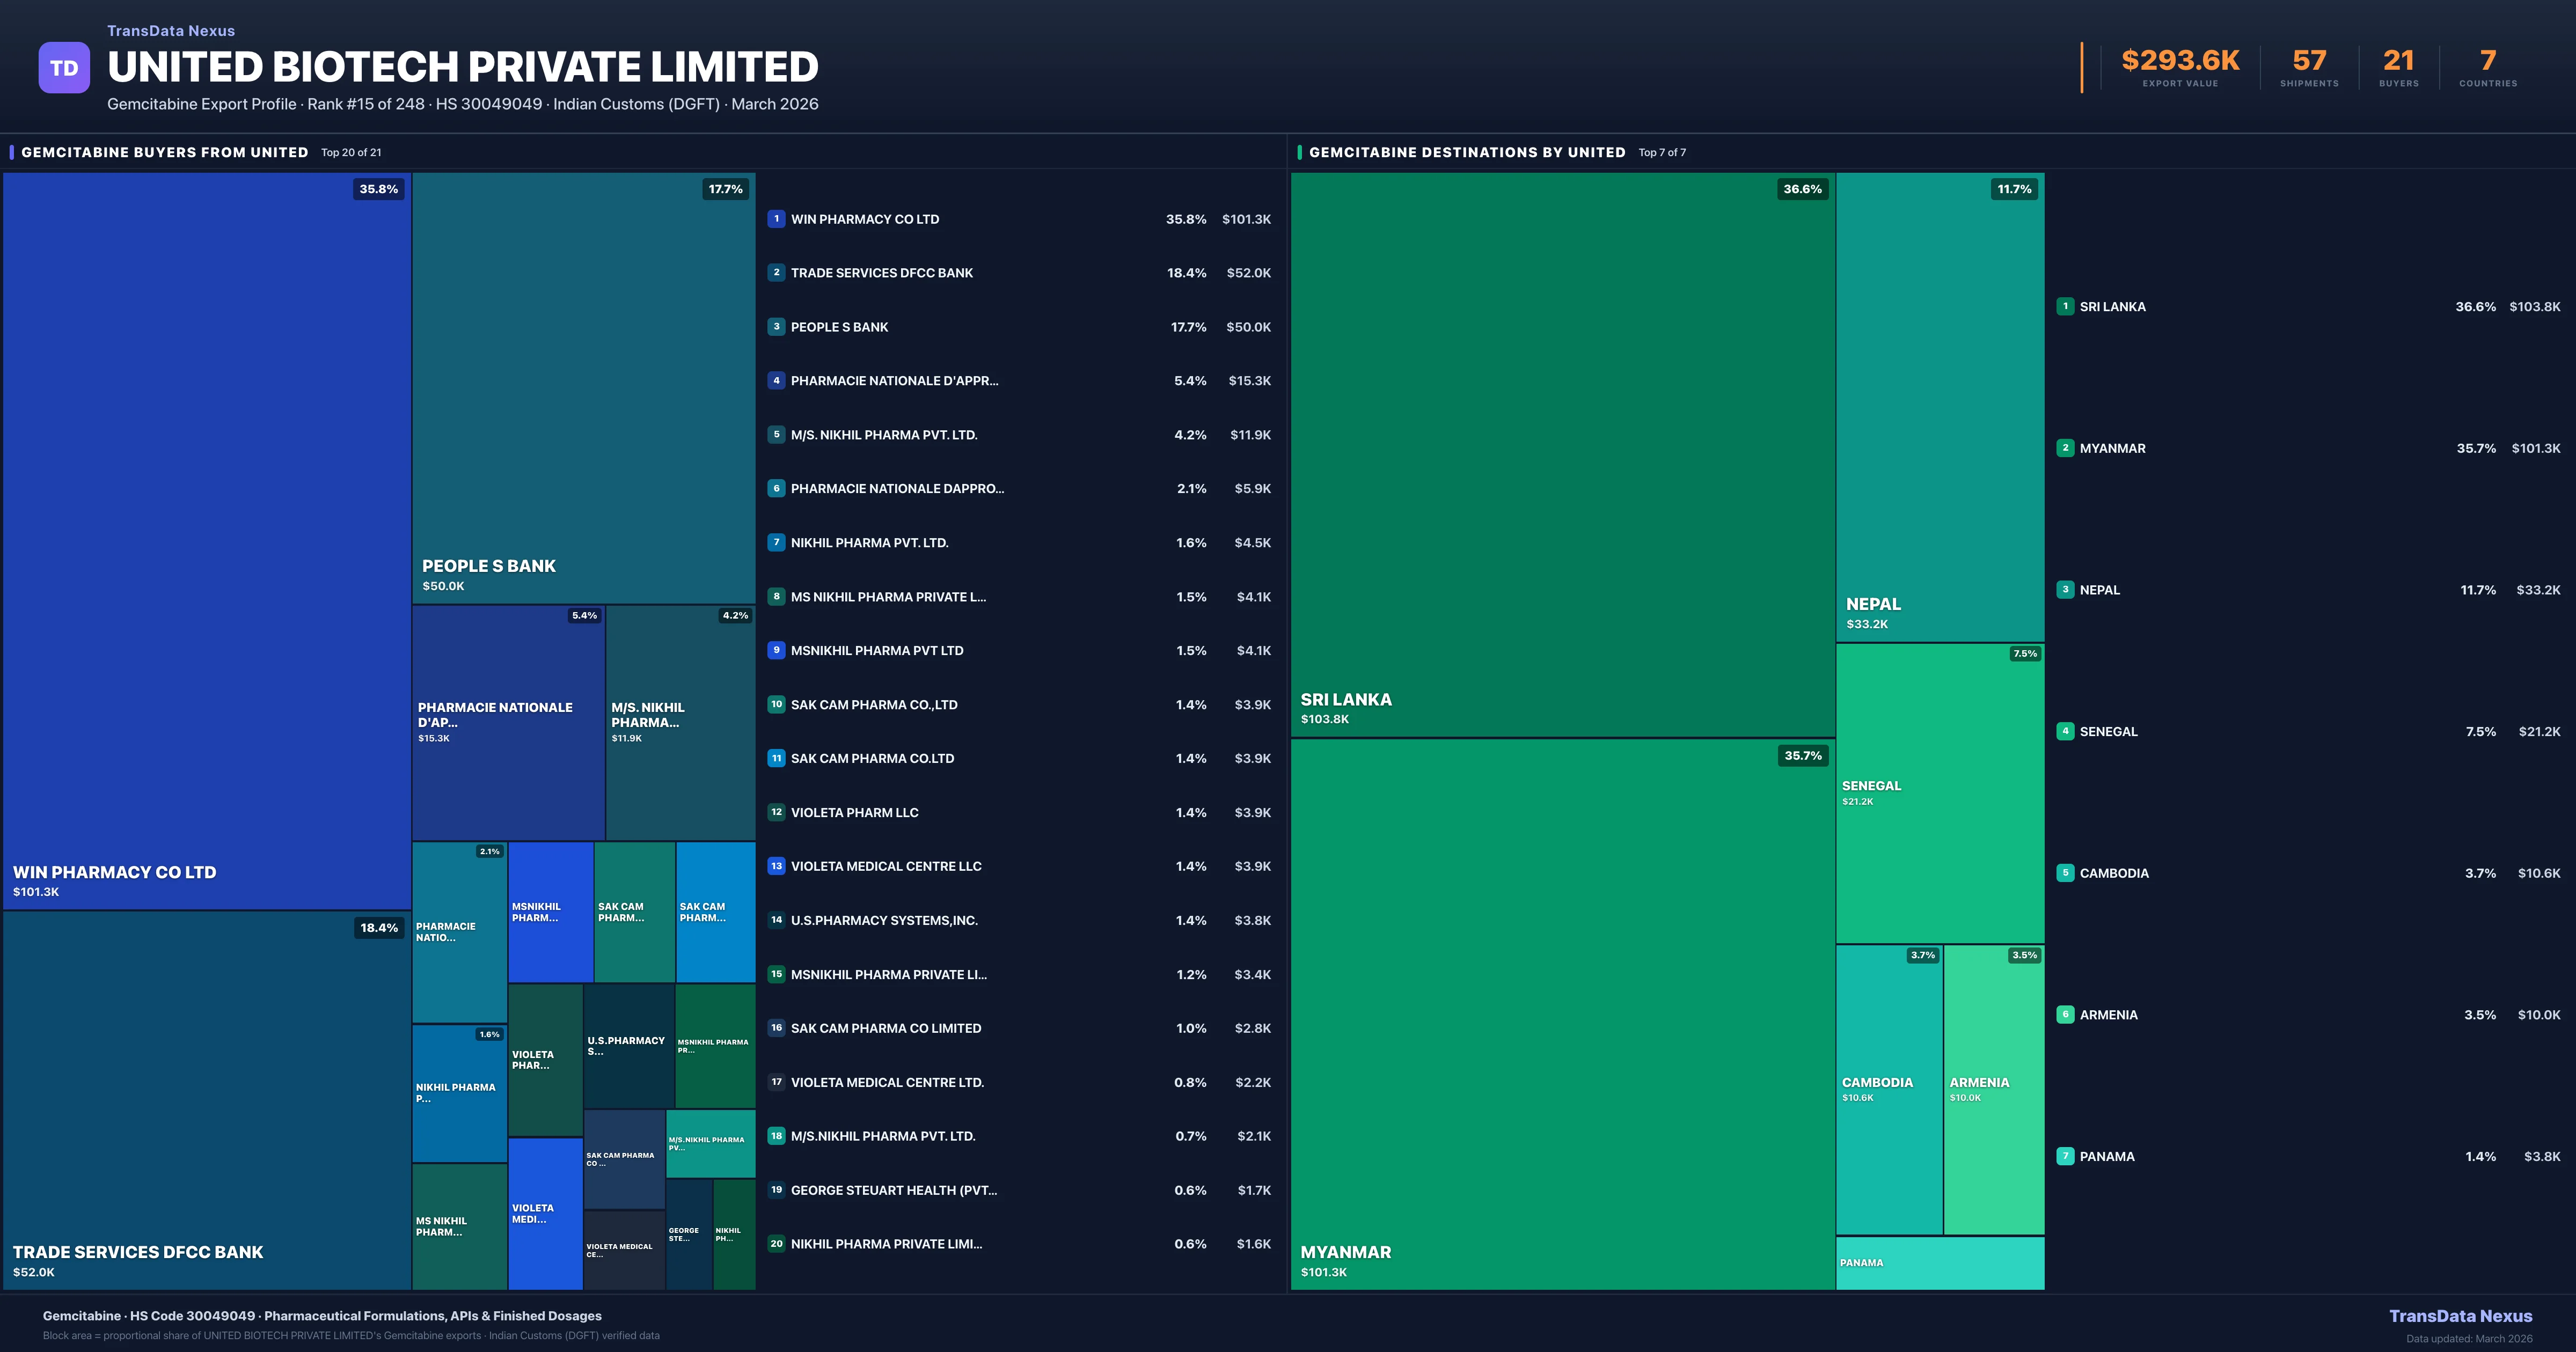Click rank badge 4 for PHARMACIE NATIONALE D'APPR
The image size is (2576, 1352).
point(776,381)
